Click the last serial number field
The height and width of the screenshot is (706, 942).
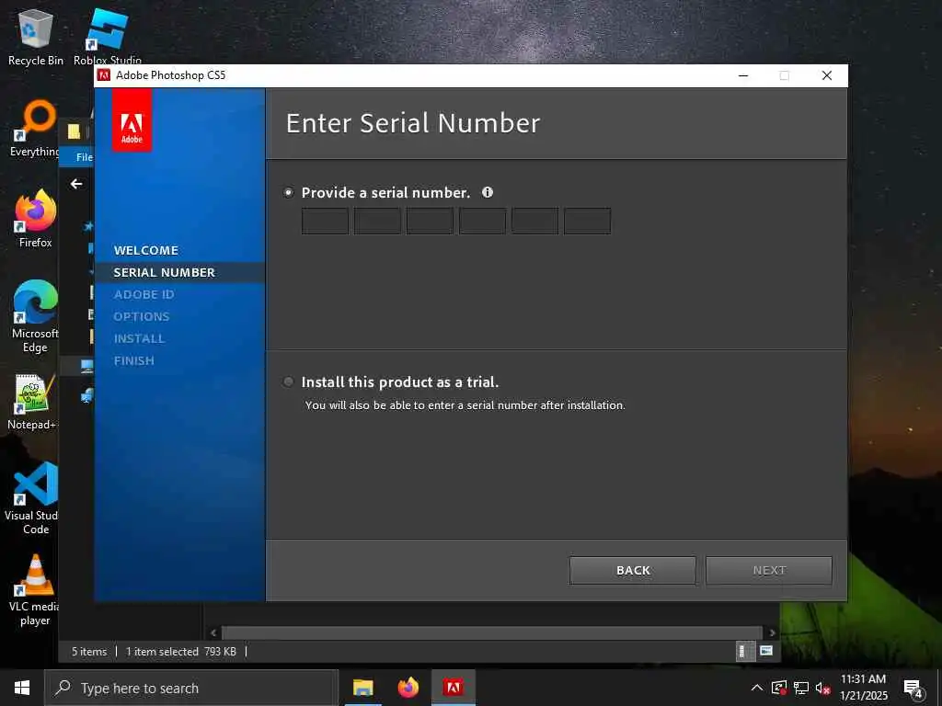pos(588,221)
